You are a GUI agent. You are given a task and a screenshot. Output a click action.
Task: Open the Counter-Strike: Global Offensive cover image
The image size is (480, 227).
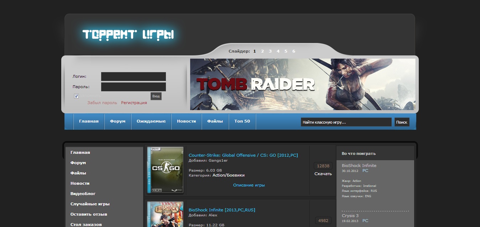coord(165,170)
